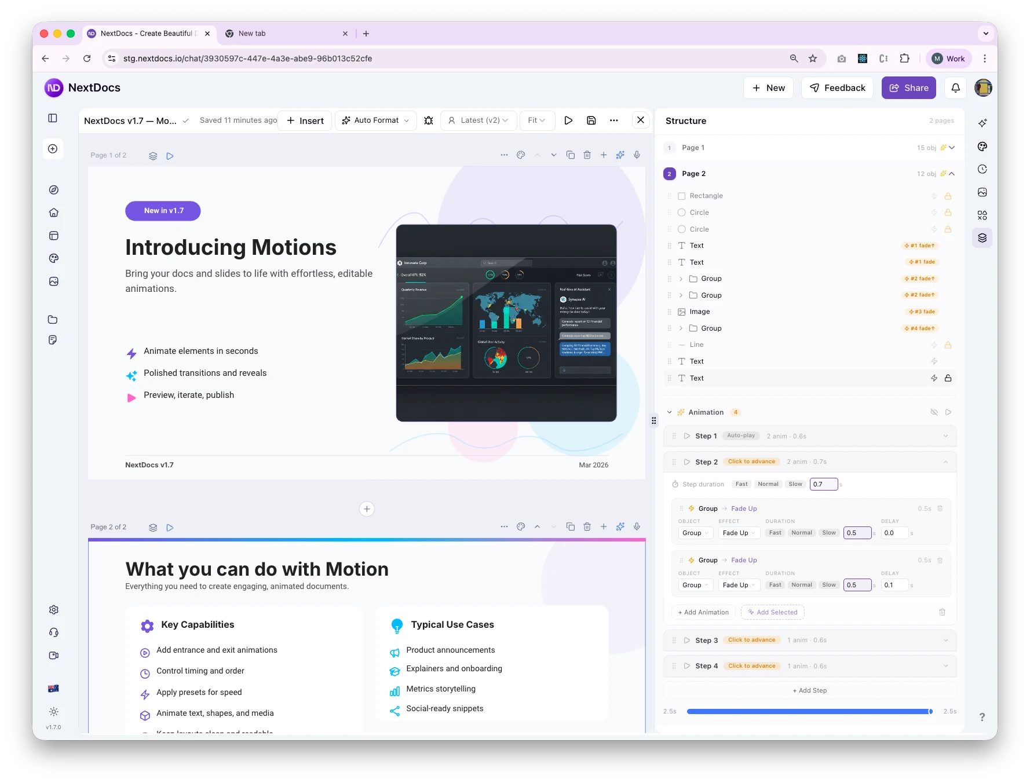Open the Auto Format dropdown
This screenshot has width=1030, height=783.
click(x=375, y=120)
